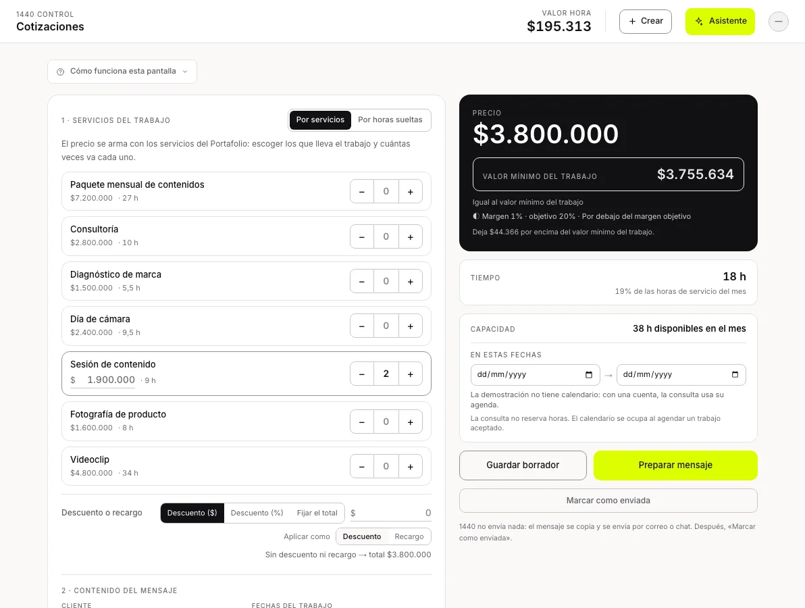Decrease Videoclip quantity
The height and width of the screenshot is (608, 805).
click(362, 467)
